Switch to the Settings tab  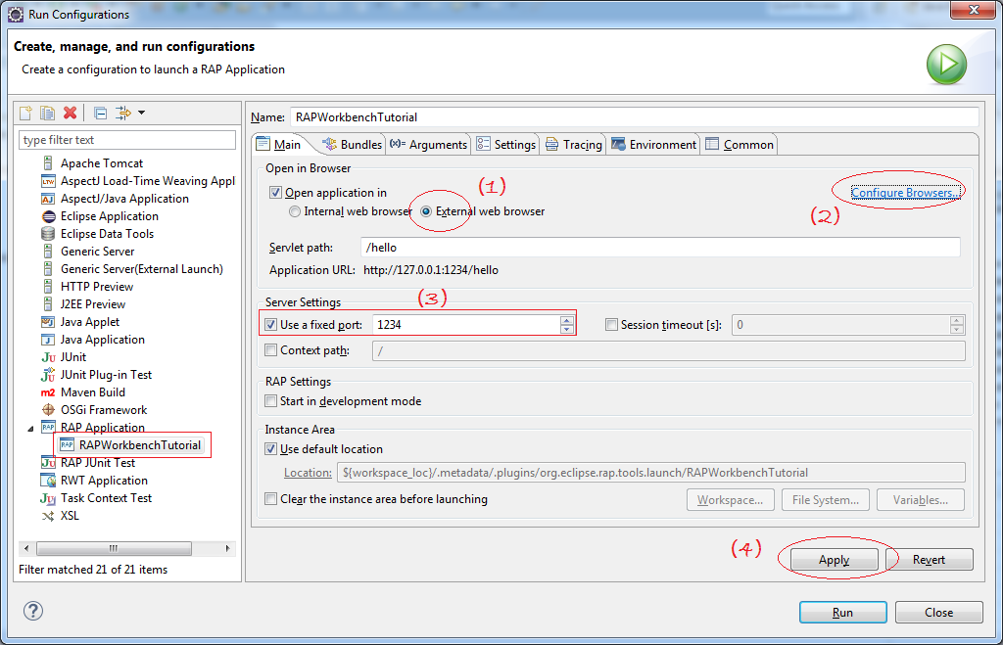click(506, 145)
